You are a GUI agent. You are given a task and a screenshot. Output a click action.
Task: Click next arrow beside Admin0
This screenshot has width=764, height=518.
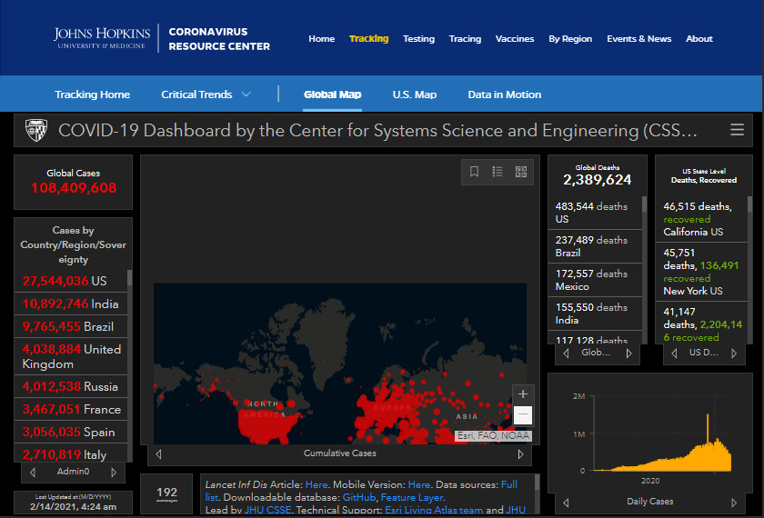click(114, 473)
